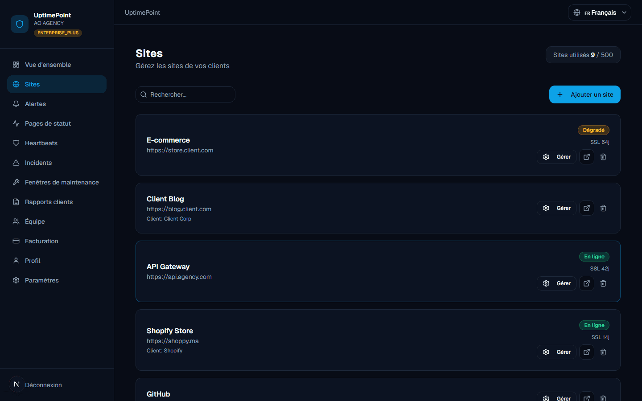This screenshot has height=401, width=642.
Task: Click the Ajouter un site button
Action: tap(585, 94)
